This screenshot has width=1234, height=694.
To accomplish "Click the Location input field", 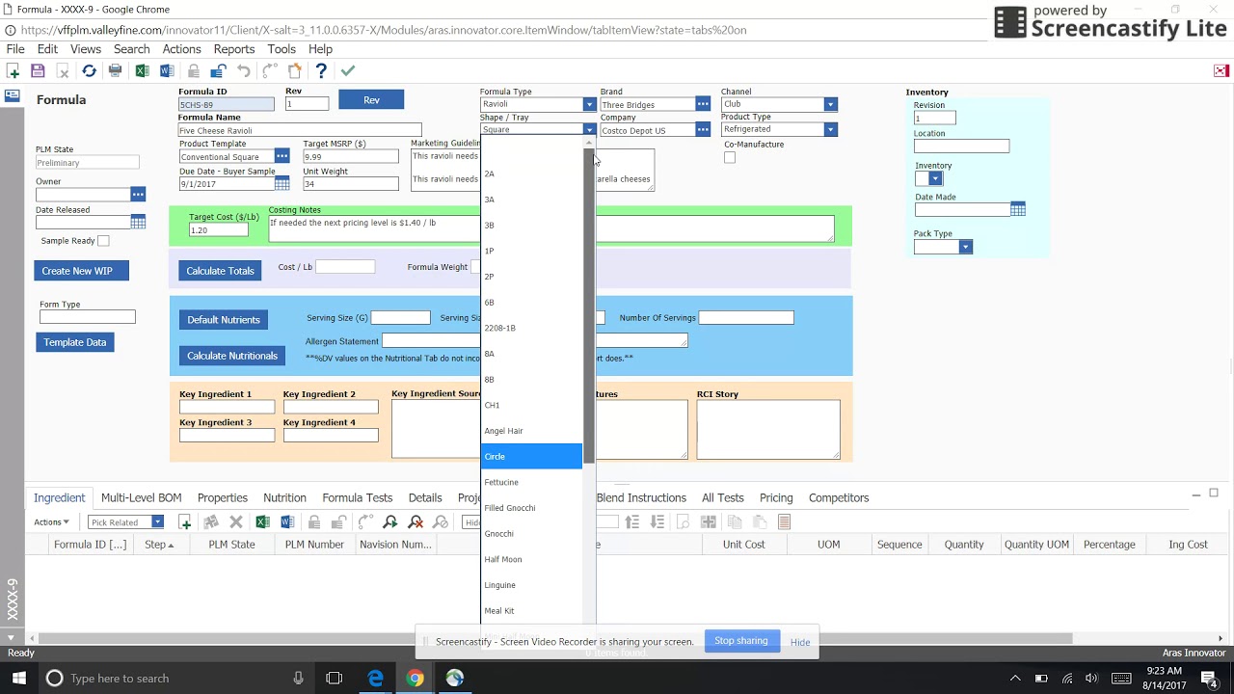I will pyautogui.click(x=962, y=147).
